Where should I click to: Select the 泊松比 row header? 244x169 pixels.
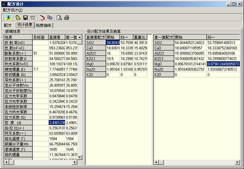(18, 128)
